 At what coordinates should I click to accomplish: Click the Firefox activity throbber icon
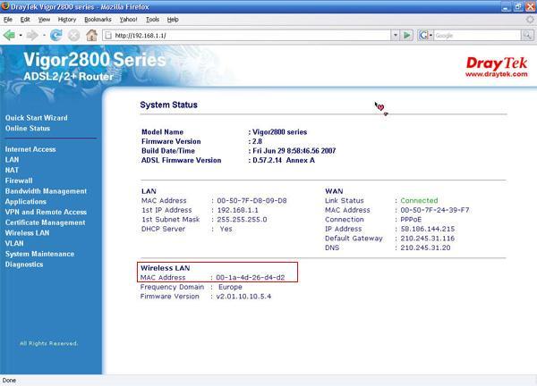click(x=530, y=20)
